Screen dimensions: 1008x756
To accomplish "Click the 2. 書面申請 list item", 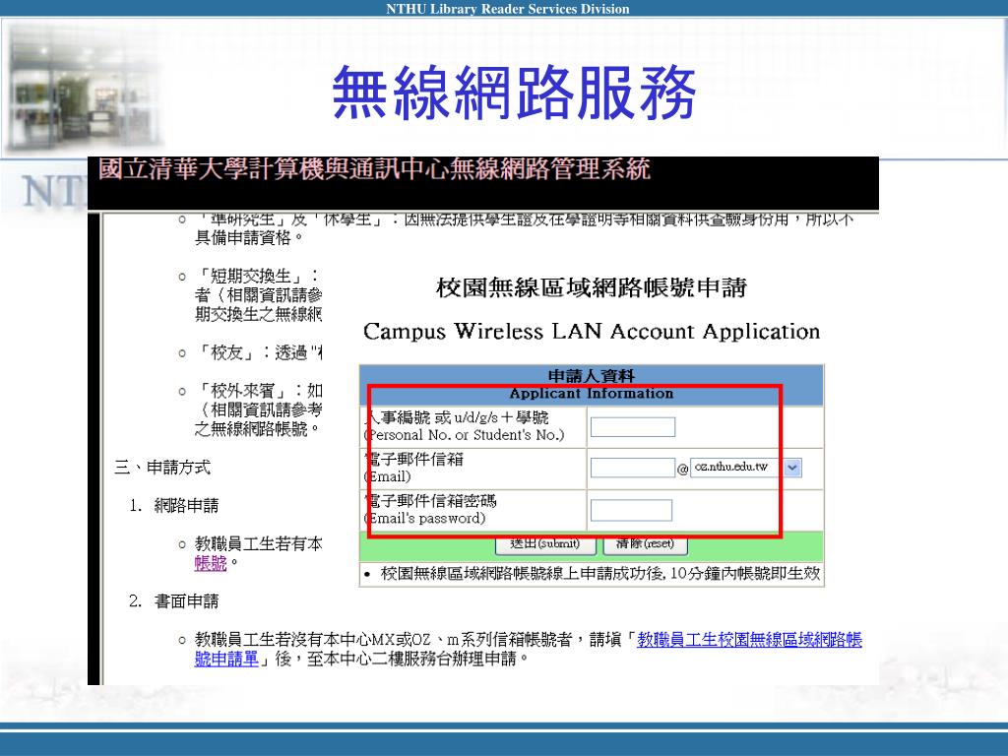I will click(173, 601).
